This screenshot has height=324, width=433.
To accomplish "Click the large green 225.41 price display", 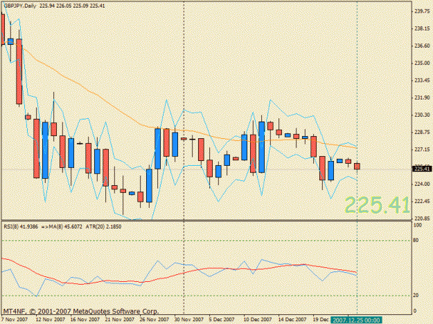I will [x=377, y=204].
